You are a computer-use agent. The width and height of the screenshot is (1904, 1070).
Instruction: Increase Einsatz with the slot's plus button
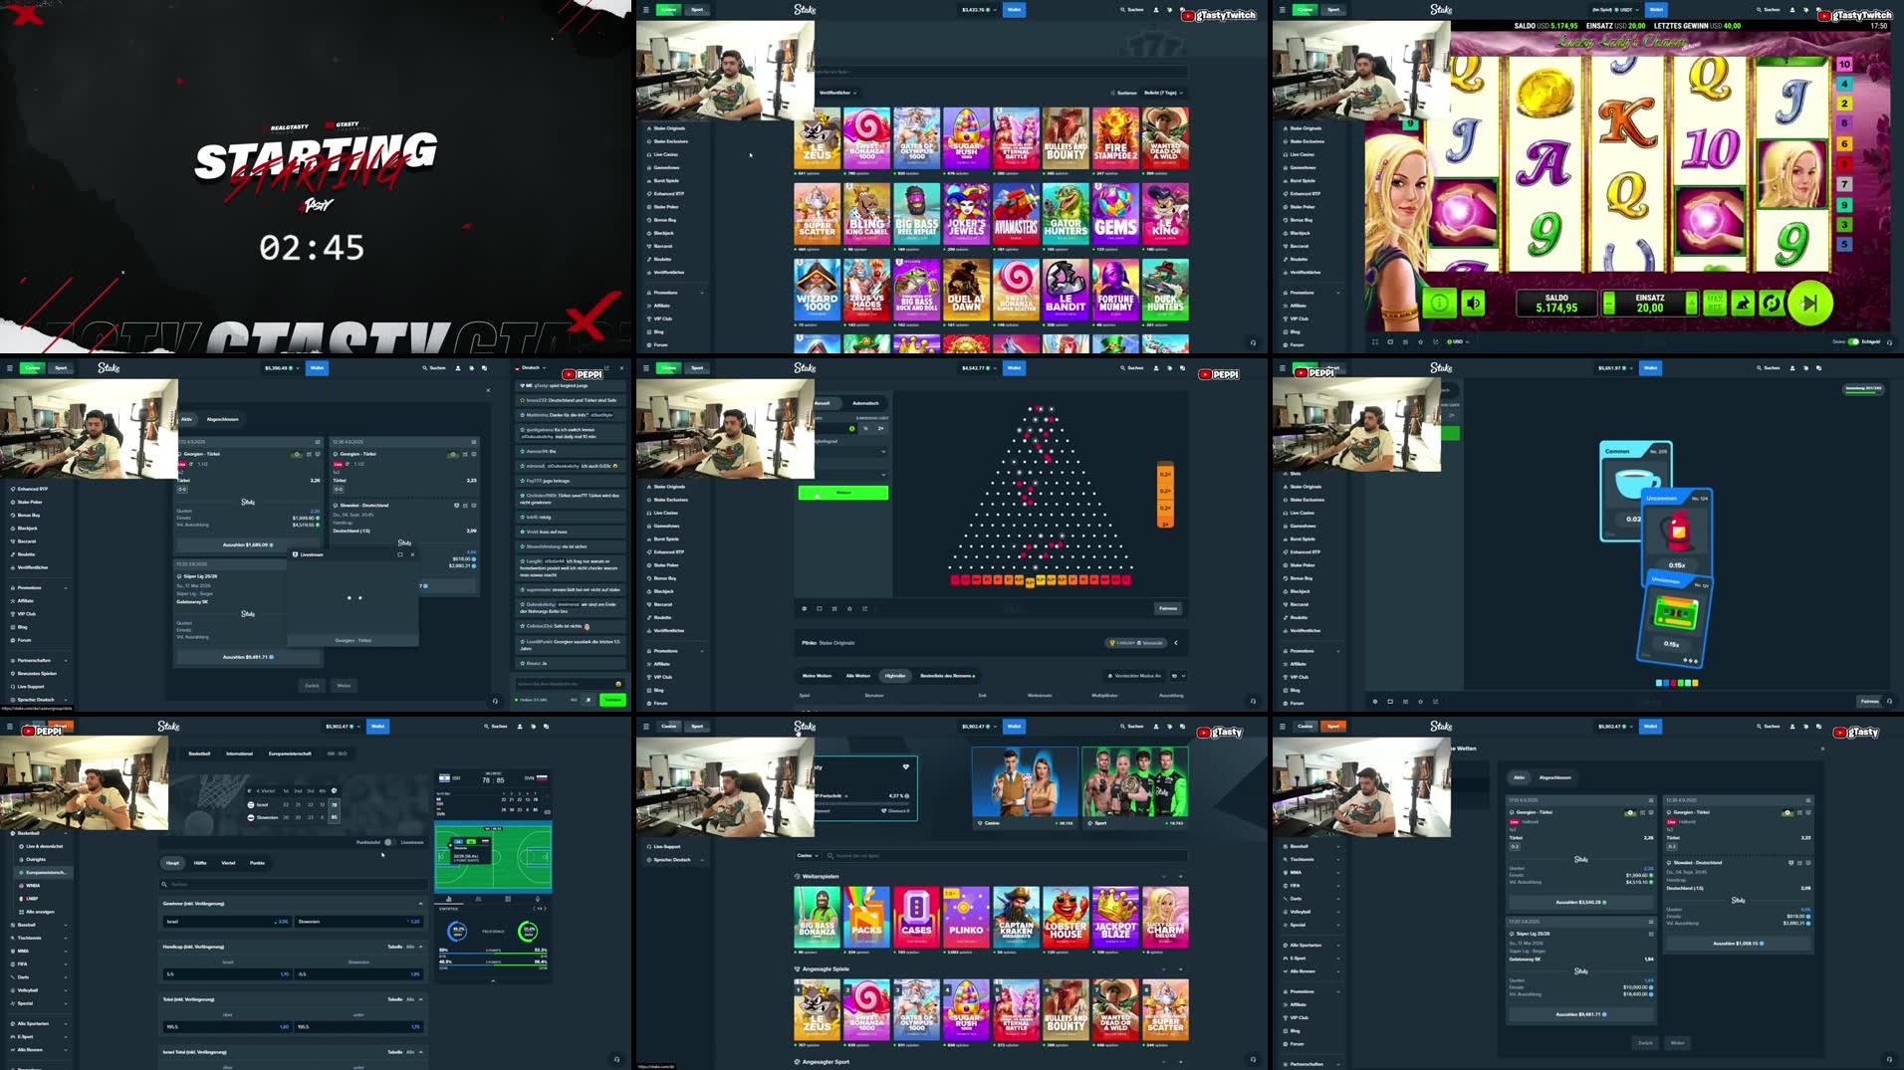point(1691,304)
